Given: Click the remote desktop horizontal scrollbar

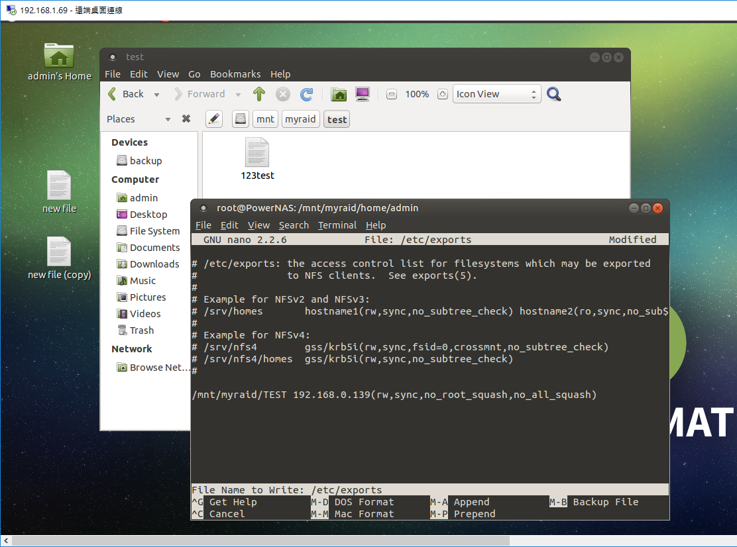Looking at the screenshot, I should 261,541.
